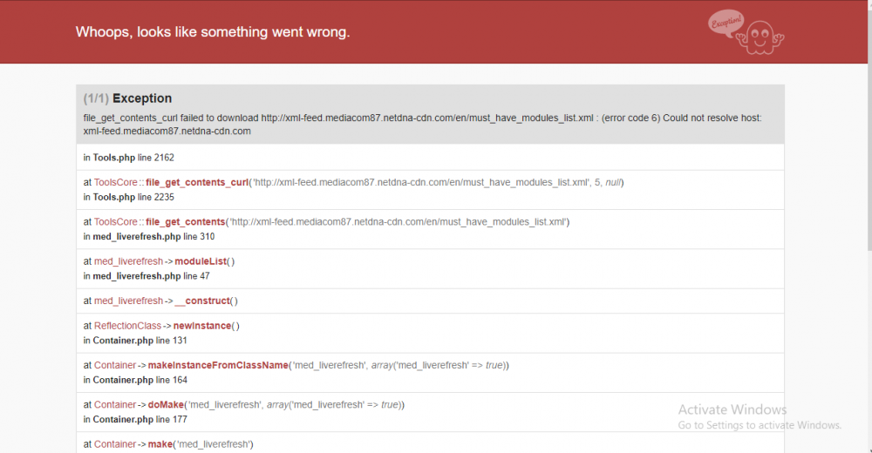Click the makeInstanceFromClassName method name
Image resolution: width=872 pixels, height=453 pixels.
[217, 365]
